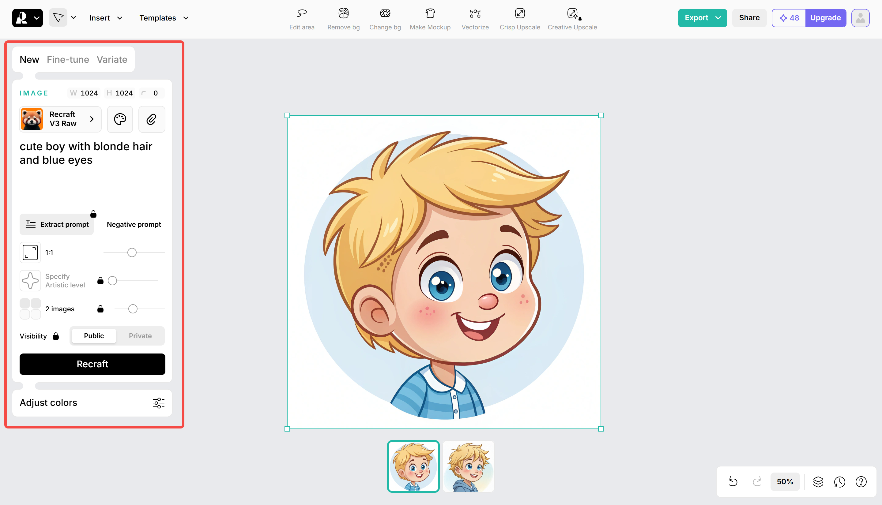Viewport: 882px width, 505px height.
Task: Toggle Extract prompt option
Action: 57,224
